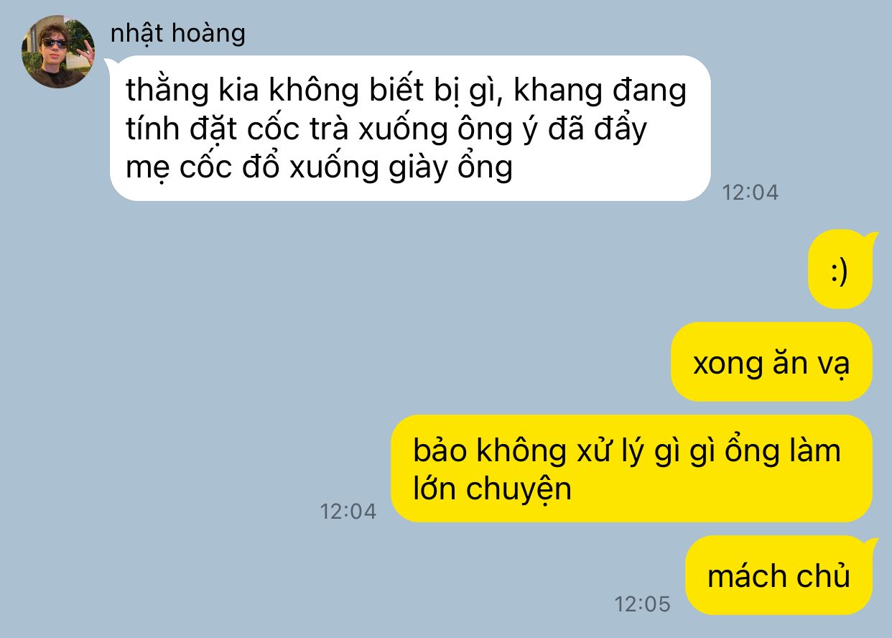Click the tail of "mách chủ" bubble
The width and height of the screenshot is (892, 638).
(870, 544)
